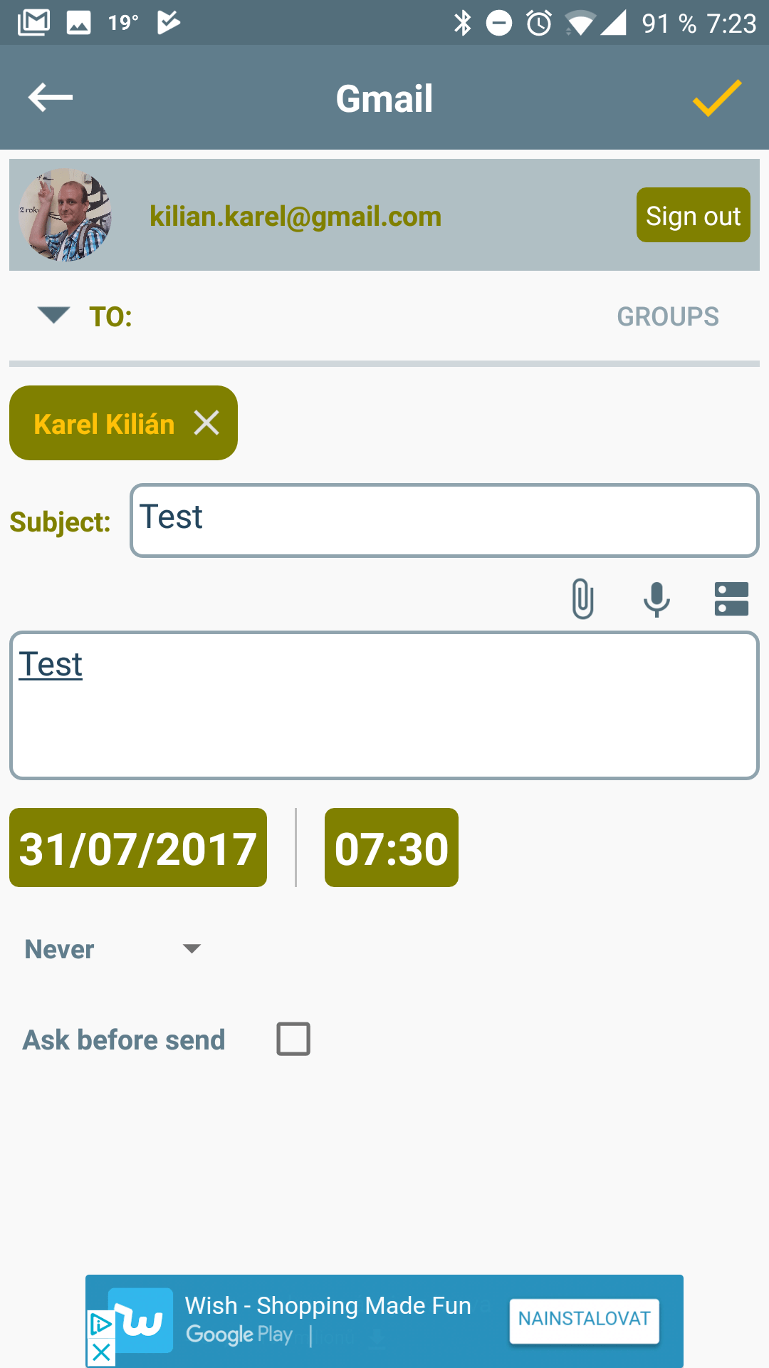
Task: Attach a file with the paperclip icon
Action: [x=582, y=598]
